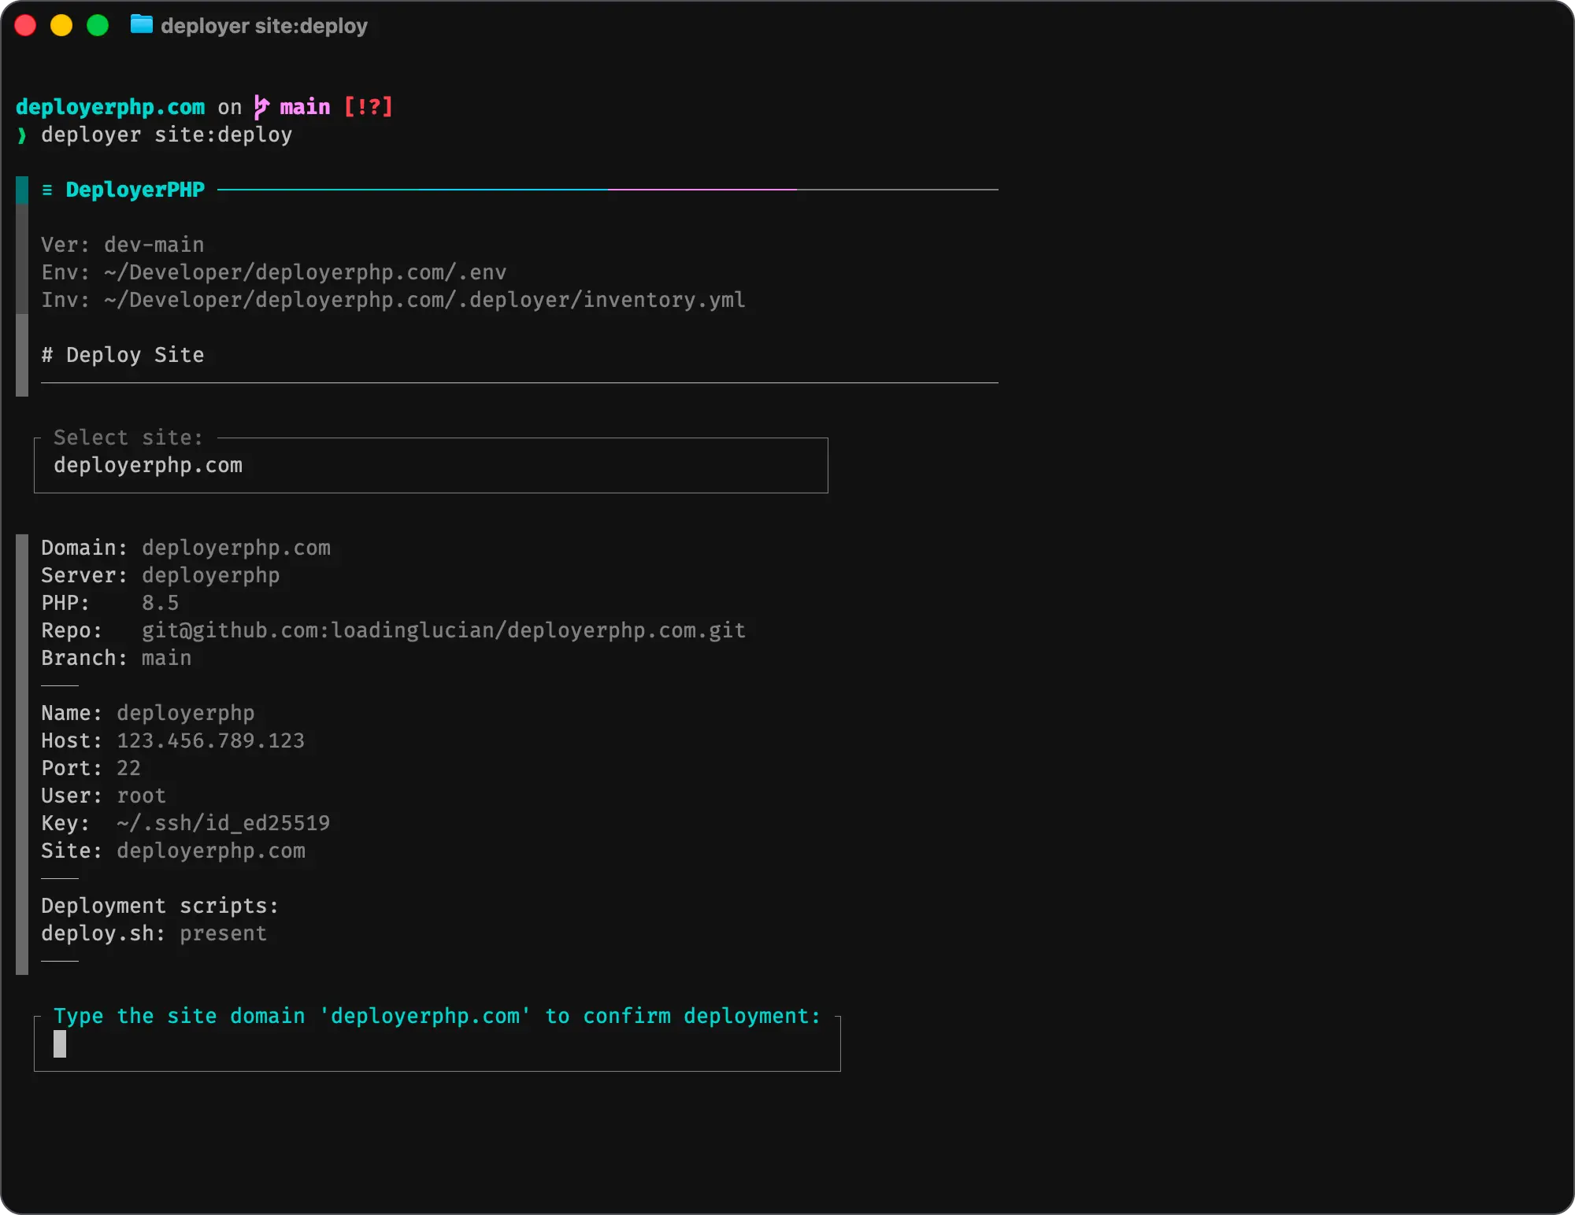Click the DeployerPHP header label
This screenshot has width=1575, height=1215.
(134, 190)
